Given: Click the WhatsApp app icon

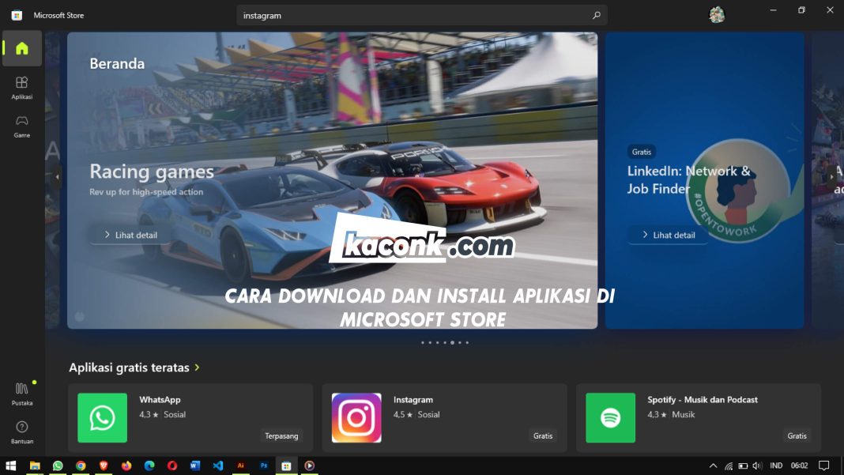Looking at the screenshot, I should (102, 417).
